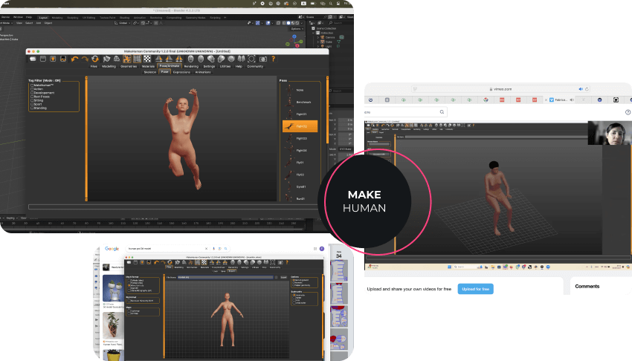Click the square reset-camera icon in top MakeHuman toolbar
The width and height of the screenshot is (632, 361).
251,59
